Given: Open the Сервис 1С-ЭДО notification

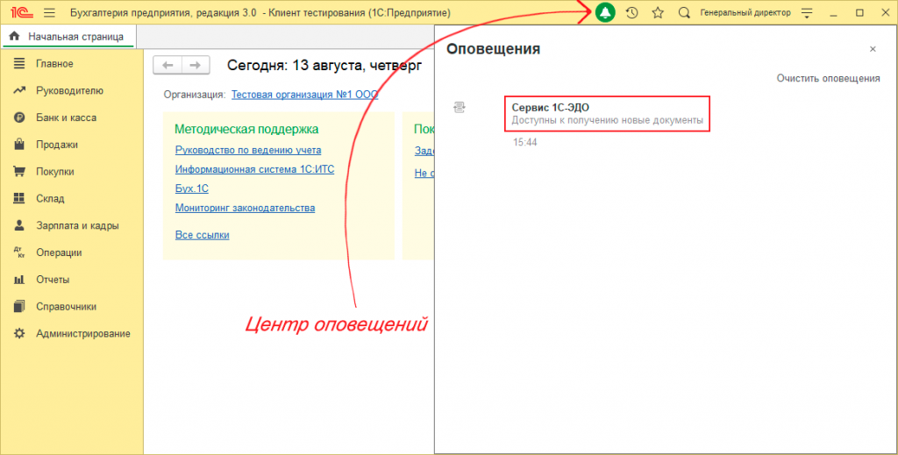Looking at the screenshot, I should tap(607, 113).
